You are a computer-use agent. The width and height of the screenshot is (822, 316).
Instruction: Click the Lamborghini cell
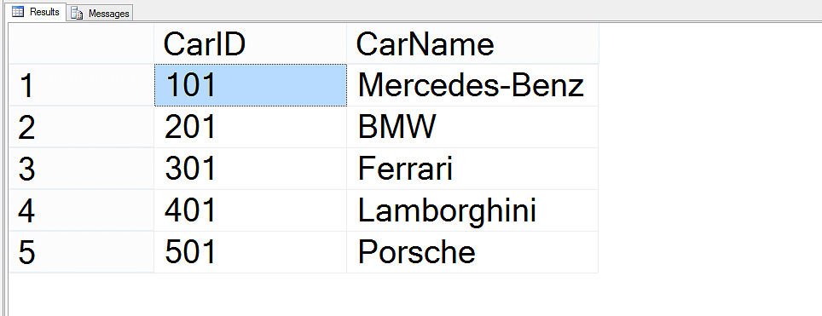[472, 210]
